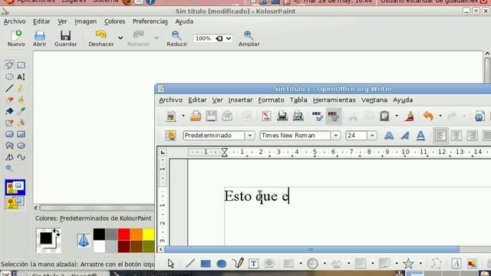The width and height of the screenshot is (491, 276).
Task: Enable Centered alignment in Writer
Action: pos(456,136)
